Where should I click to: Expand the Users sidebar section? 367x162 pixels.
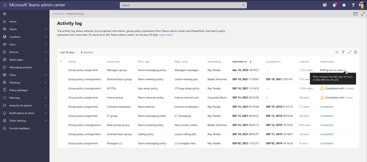coord(46,44)
